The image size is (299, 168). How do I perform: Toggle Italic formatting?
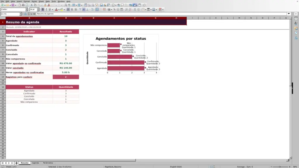(x=46, y=10)
